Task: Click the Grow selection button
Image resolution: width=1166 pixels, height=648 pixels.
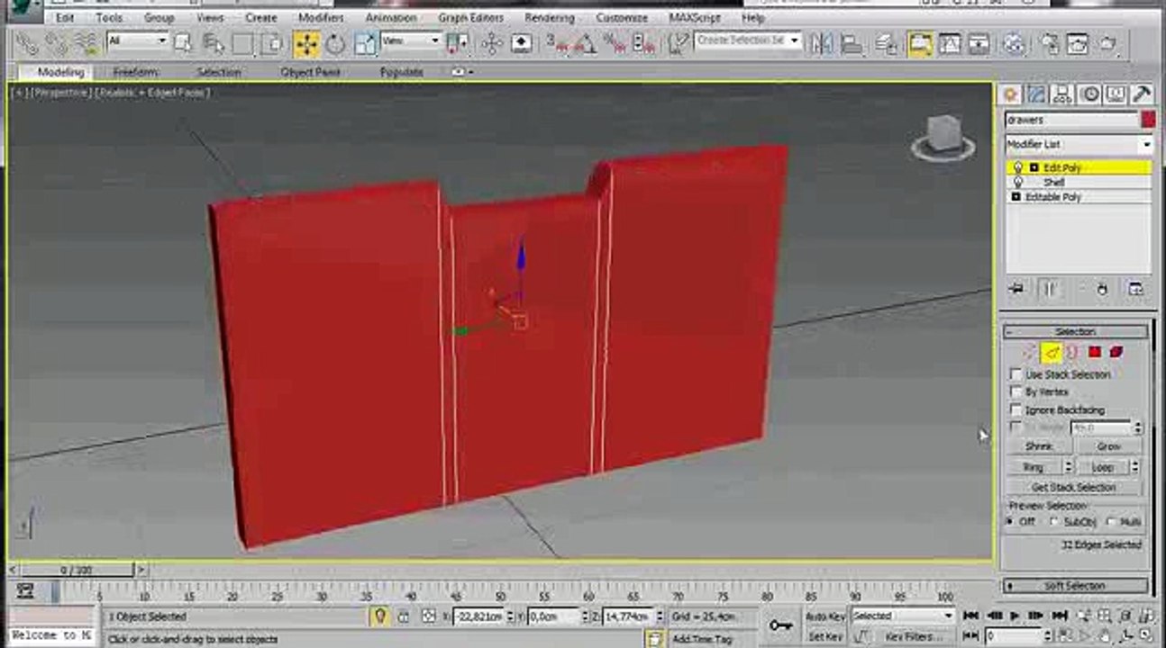Action: click(x=1108, y=446)
